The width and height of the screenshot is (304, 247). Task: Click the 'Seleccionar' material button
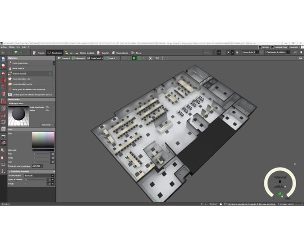[46, 125]
